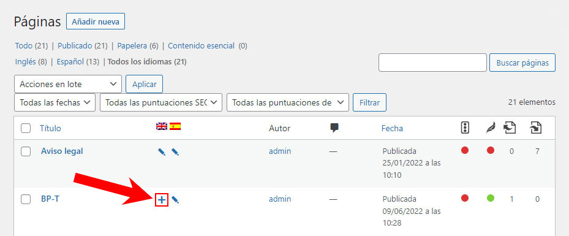This screenshot has width=569, height=236.
Task: Tick the select-all checkbox beside Título
Action: coord(25,128)
